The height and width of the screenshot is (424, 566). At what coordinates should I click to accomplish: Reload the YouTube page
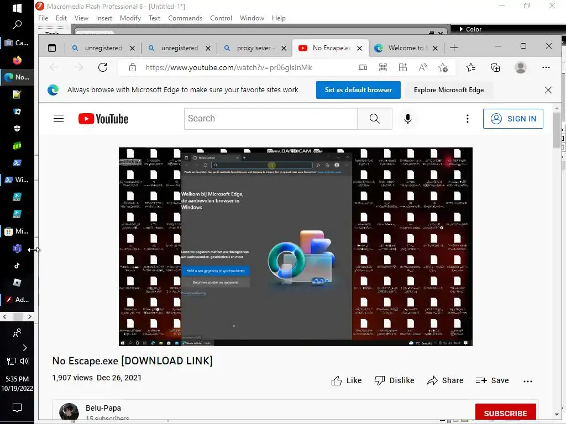[103, 67]
